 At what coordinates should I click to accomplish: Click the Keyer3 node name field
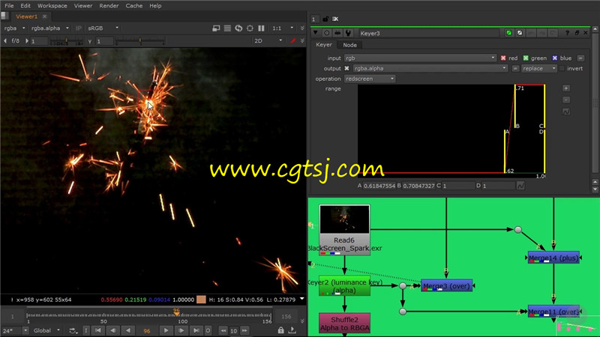coord(428,33)
